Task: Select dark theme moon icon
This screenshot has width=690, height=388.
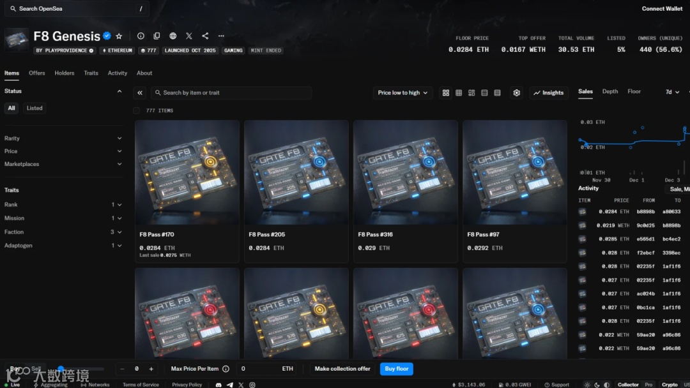Action: 597,384
